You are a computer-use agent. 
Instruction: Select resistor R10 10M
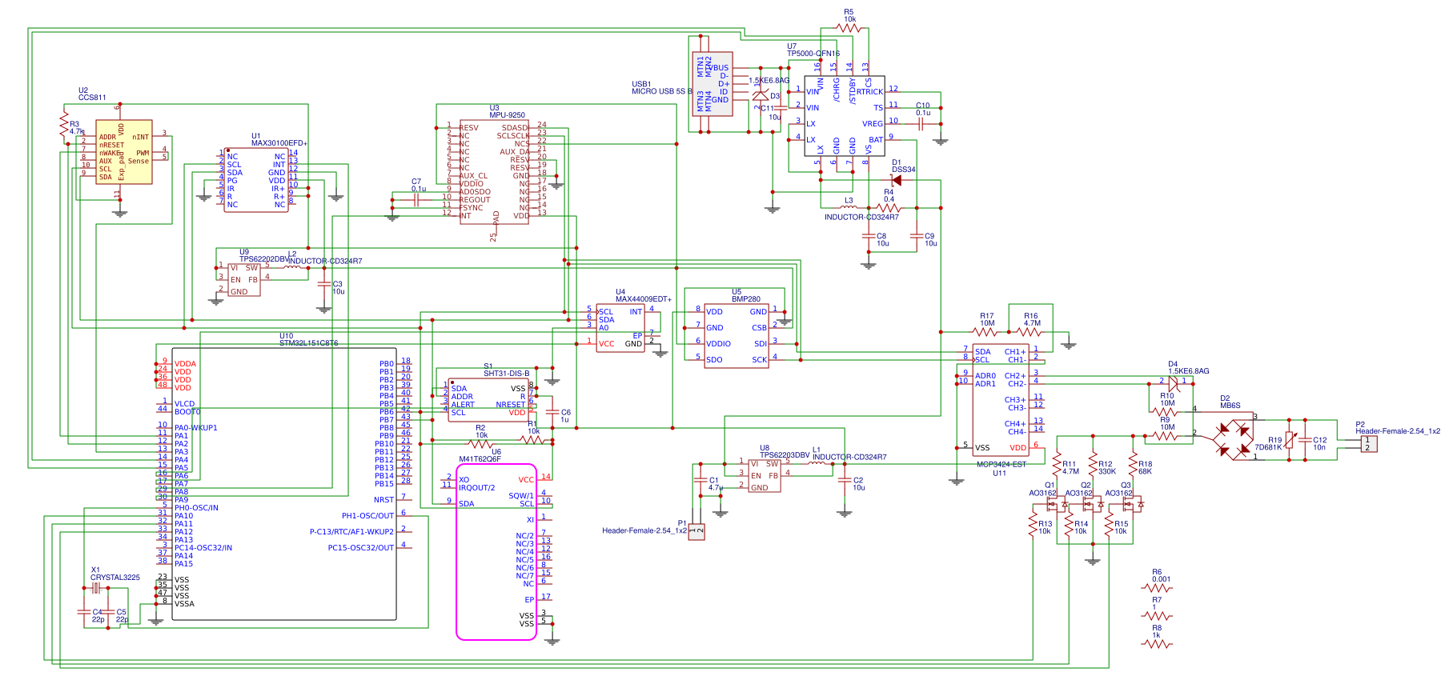(x=1165, y=412)
